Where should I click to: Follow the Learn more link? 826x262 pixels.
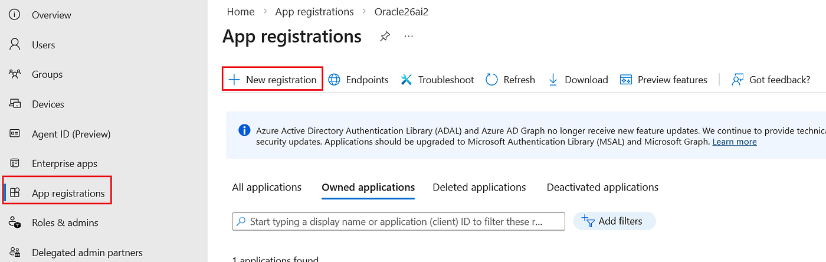pos(735,142)
